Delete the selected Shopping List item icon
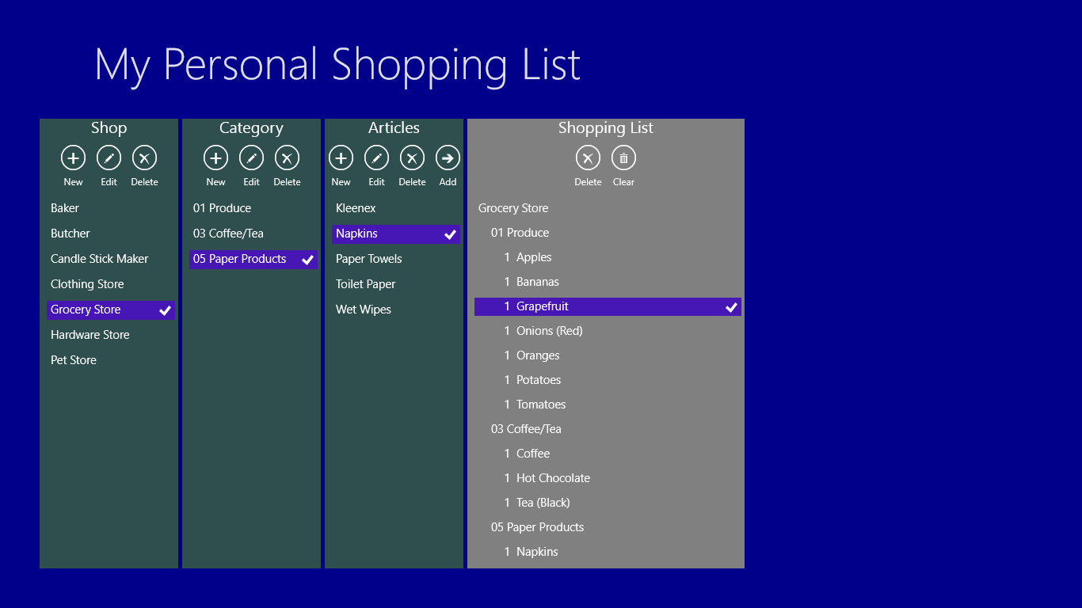Viewport: 1082px width, 608px height. (588, 158)
